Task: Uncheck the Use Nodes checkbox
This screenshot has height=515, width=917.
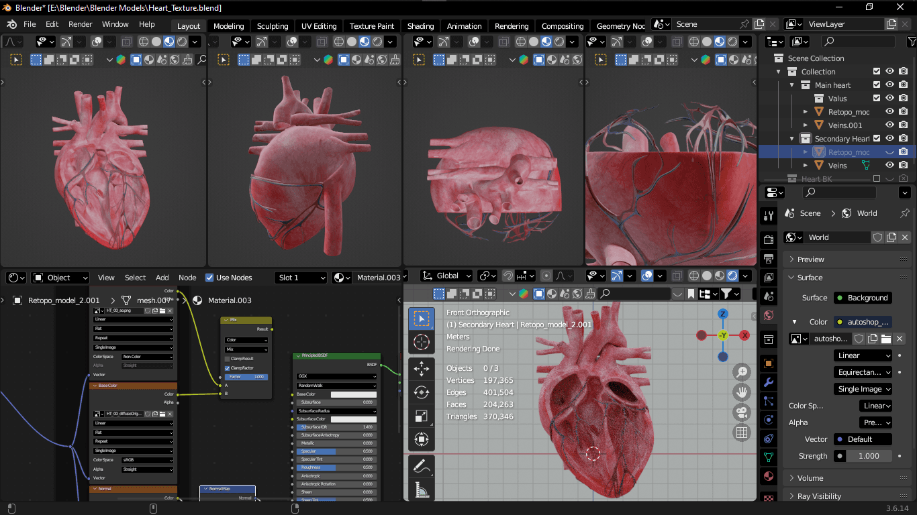Action: (x=209, y=278)
